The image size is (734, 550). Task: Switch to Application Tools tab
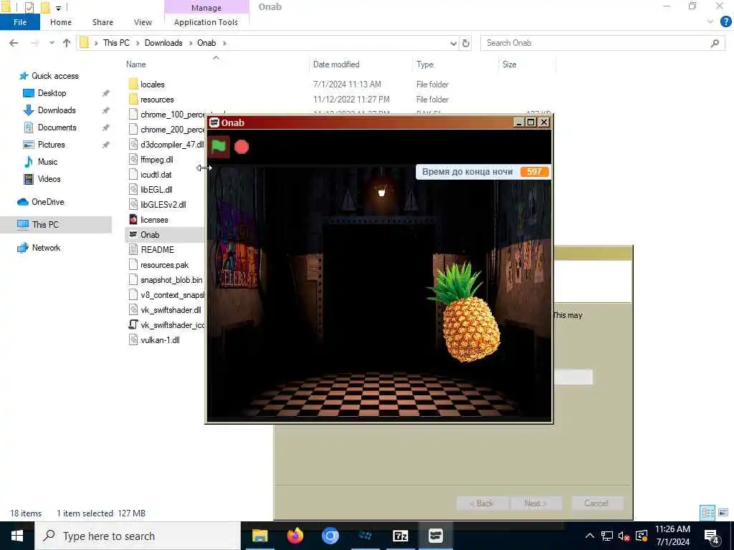pyautogui.click(x=206, y=22)
